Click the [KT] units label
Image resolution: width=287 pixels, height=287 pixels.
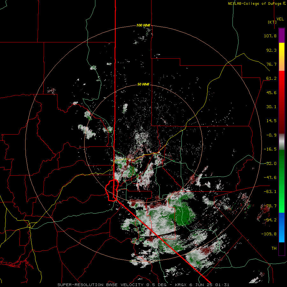click(272, 22)
